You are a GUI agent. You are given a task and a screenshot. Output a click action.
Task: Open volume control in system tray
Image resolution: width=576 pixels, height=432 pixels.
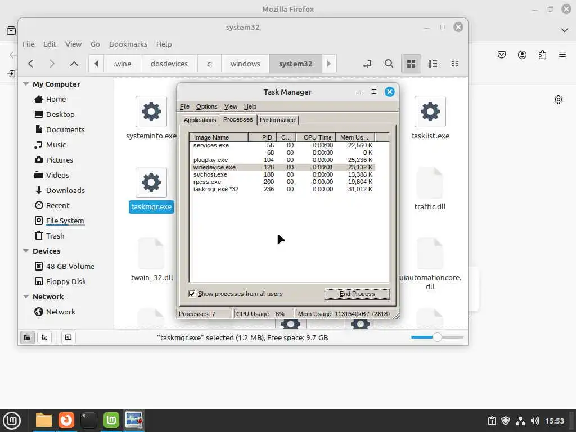pos(535,421)
